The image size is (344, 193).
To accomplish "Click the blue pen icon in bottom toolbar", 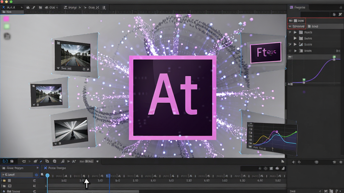I will pyautogui.click(x=41, y=162).
